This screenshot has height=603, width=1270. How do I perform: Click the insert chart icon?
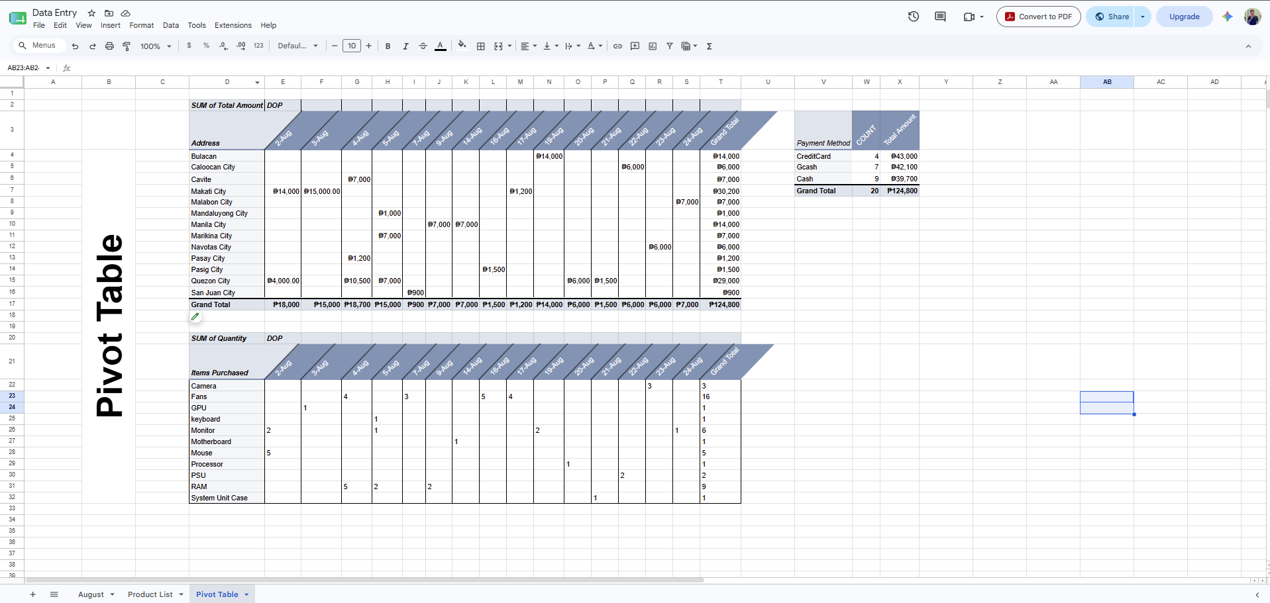(653, 46)
